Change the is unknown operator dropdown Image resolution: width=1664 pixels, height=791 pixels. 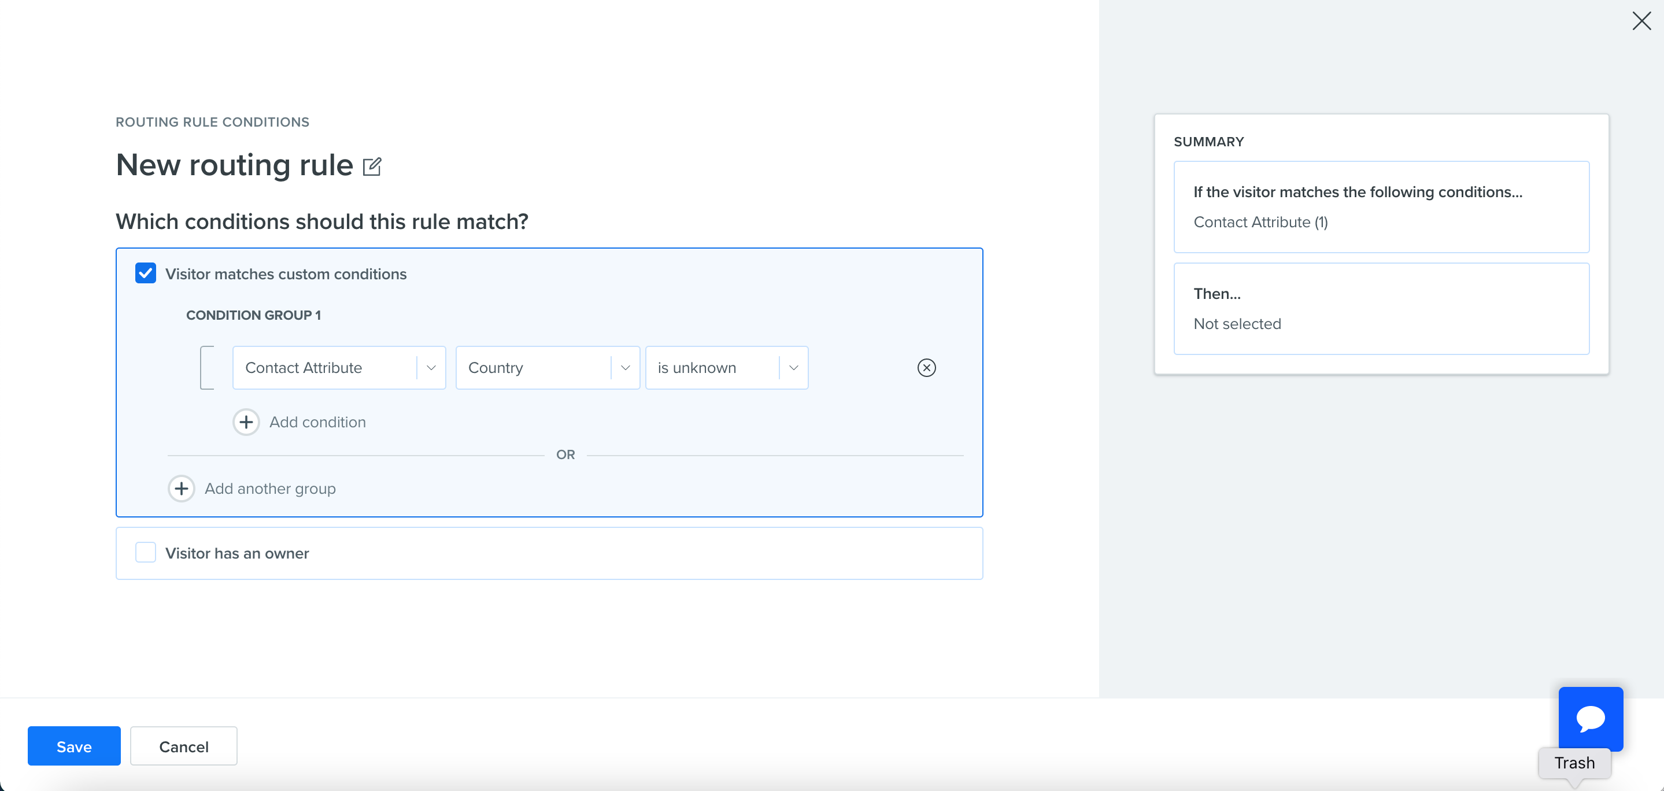click(727, 368)
